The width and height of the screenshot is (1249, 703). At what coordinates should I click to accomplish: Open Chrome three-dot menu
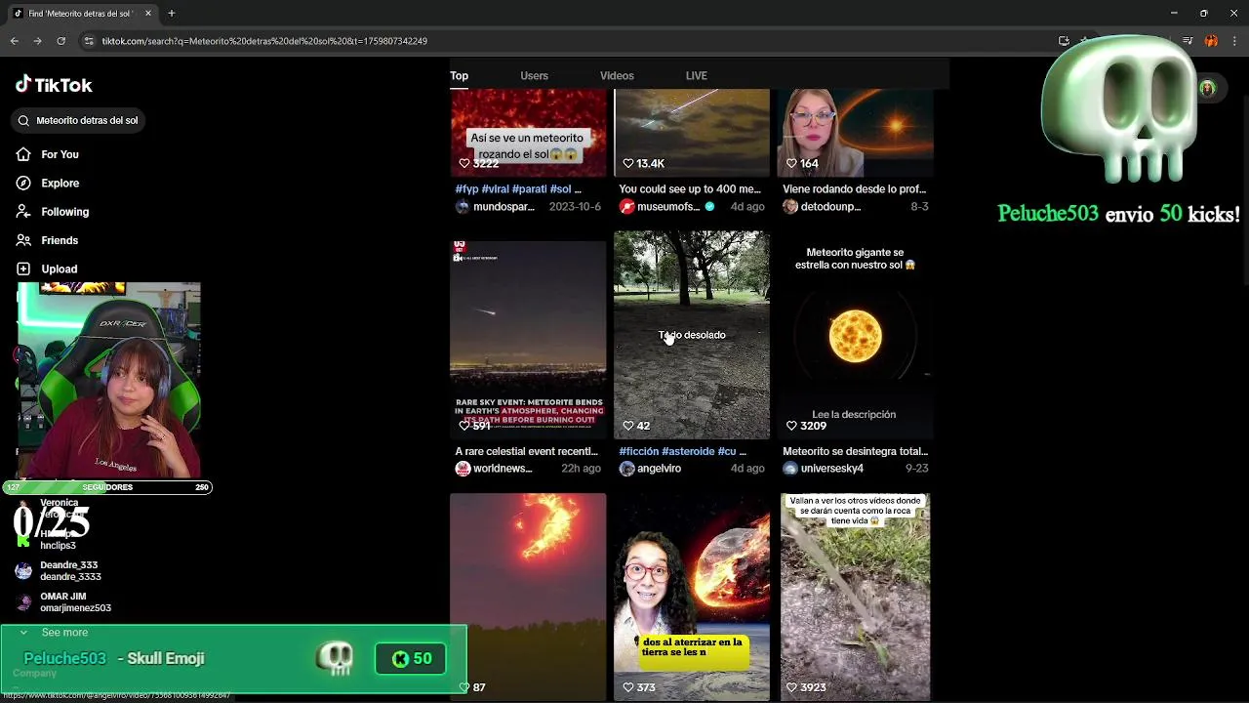(x=1234, y=41)
